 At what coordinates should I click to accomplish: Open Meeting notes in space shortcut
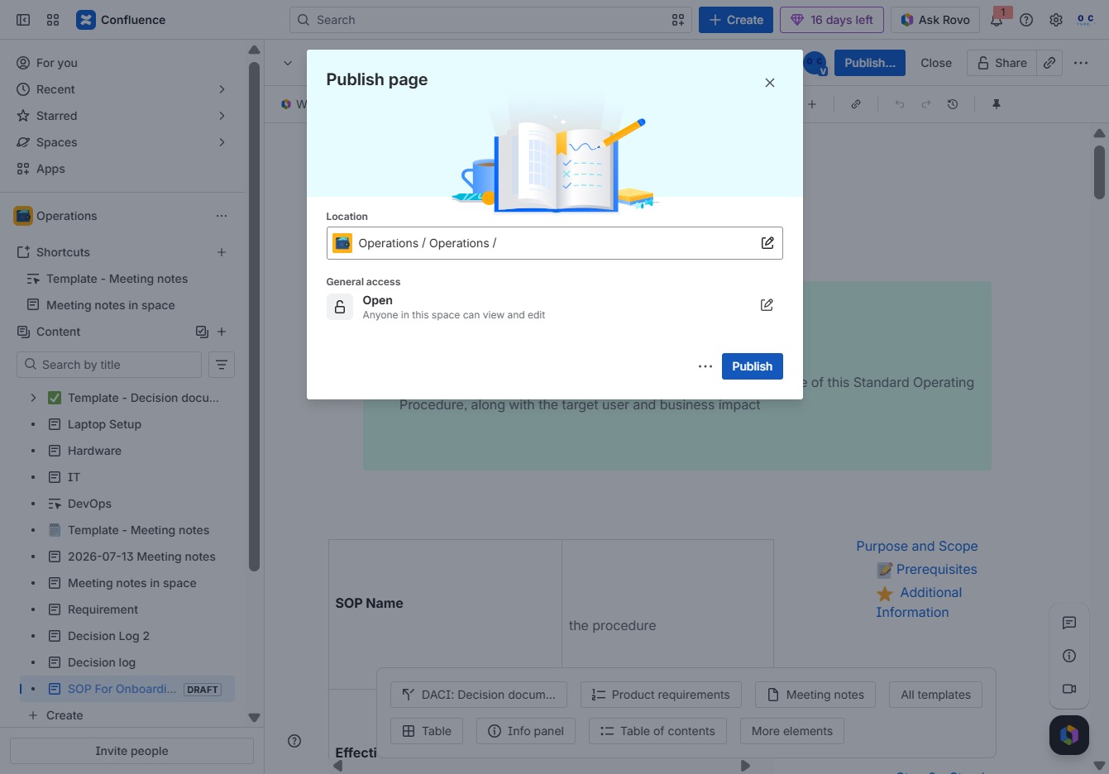[110, 305]
